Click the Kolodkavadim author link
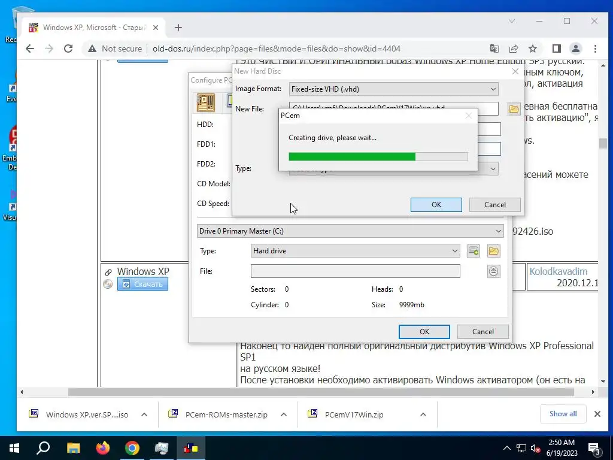Image resolution: width=613 pixels, height=460 pixels. (x=559, y=271)
